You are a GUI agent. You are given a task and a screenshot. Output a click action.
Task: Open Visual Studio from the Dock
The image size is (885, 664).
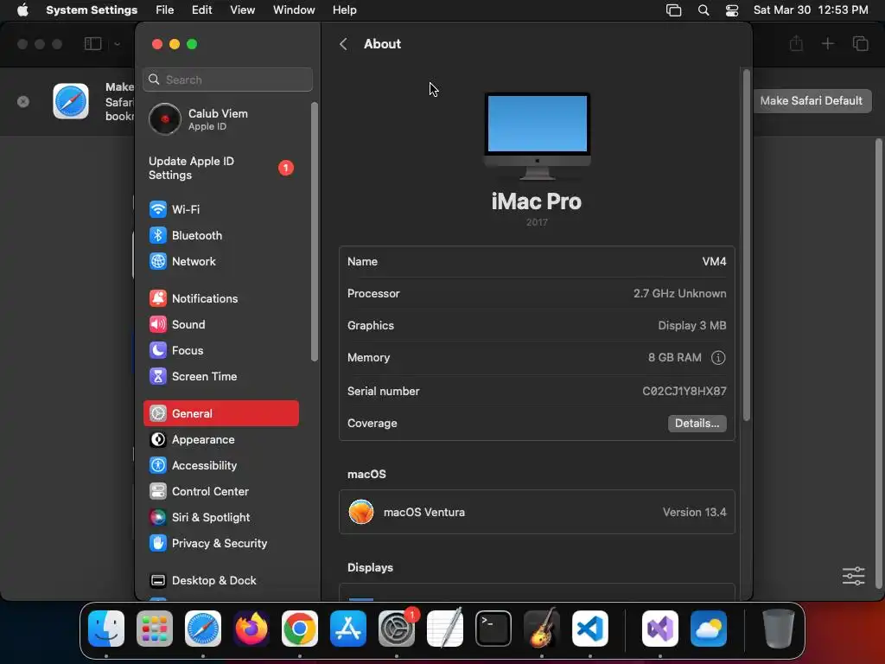pos(659,629)
